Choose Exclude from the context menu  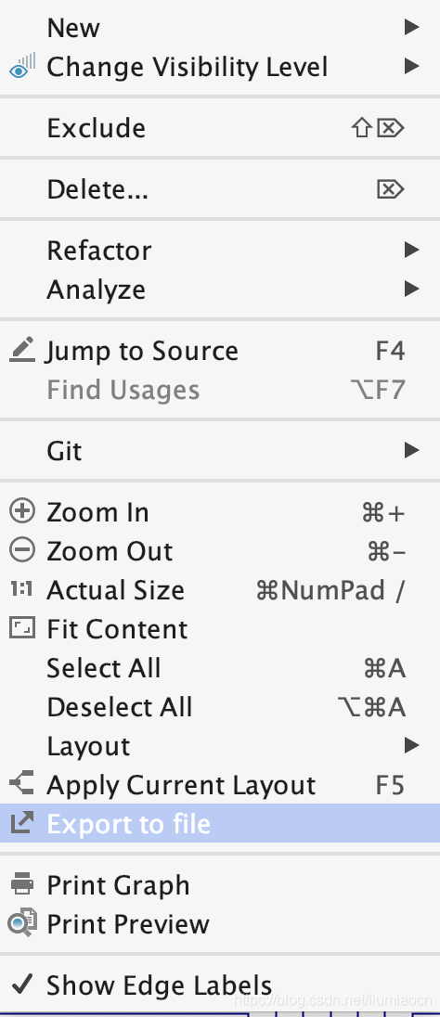(220, 128)
